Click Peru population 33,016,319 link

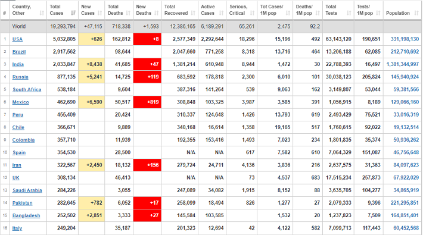[x=406, y=115]
